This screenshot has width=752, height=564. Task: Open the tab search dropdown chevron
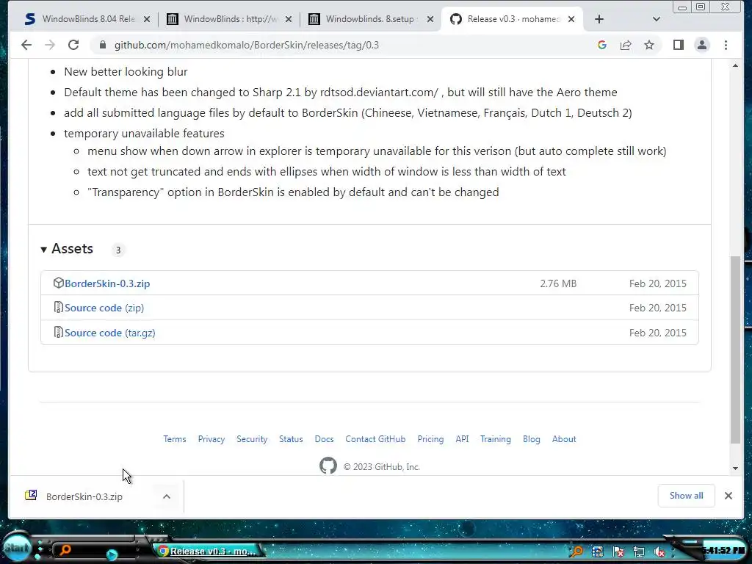point(657,19)
